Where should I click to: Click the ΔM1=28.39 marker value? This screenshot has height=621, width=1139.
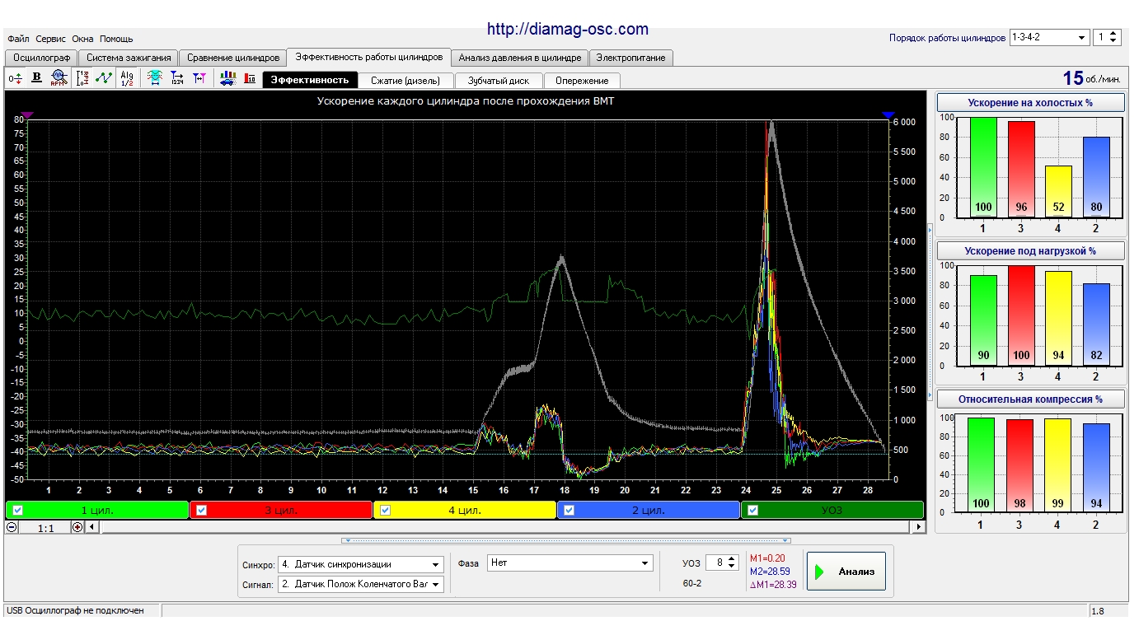pyautogui.click(x=773, y=584)
